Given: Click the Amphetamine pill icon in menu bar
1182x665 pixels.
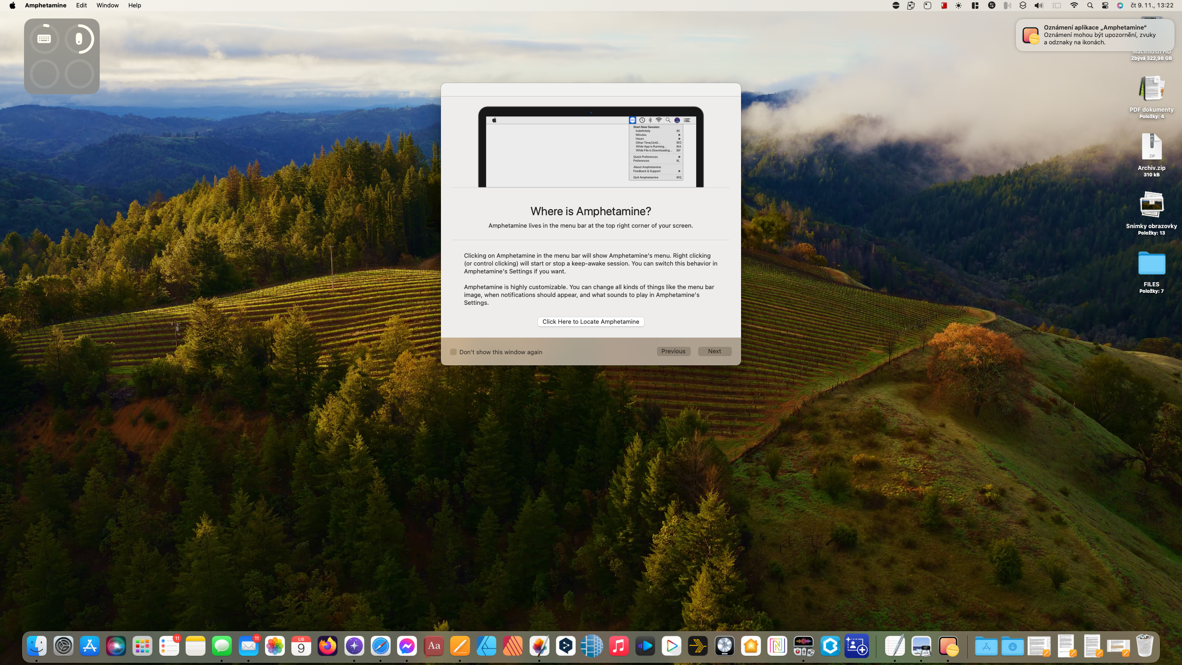Looking at the screenshot, I should 896,6.
